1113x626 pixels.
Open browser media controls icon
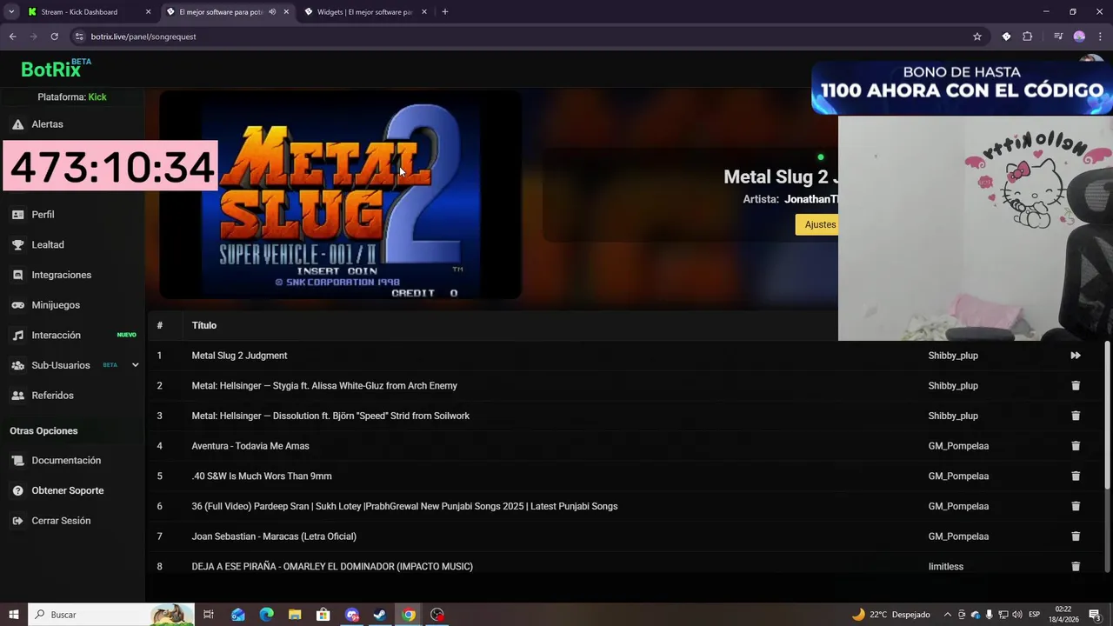(1058, 37)
